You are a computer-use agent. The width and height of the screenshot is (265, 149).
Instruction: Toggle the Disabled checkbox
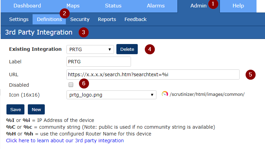[x=71, y=85]
